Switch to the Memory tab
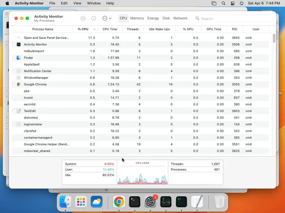The width and height of the screenshot is (285, 213). coord(137,18)
